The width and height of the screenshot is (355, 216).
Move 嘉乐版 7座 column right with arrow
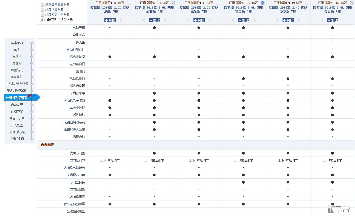point(210,20)
